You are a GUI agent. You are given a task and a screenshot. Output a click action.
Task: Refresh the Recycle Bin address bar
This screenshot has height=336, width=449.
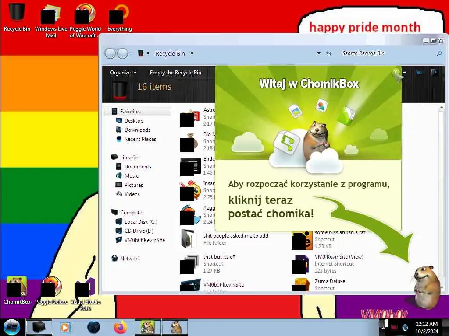(x=329, y=53)
